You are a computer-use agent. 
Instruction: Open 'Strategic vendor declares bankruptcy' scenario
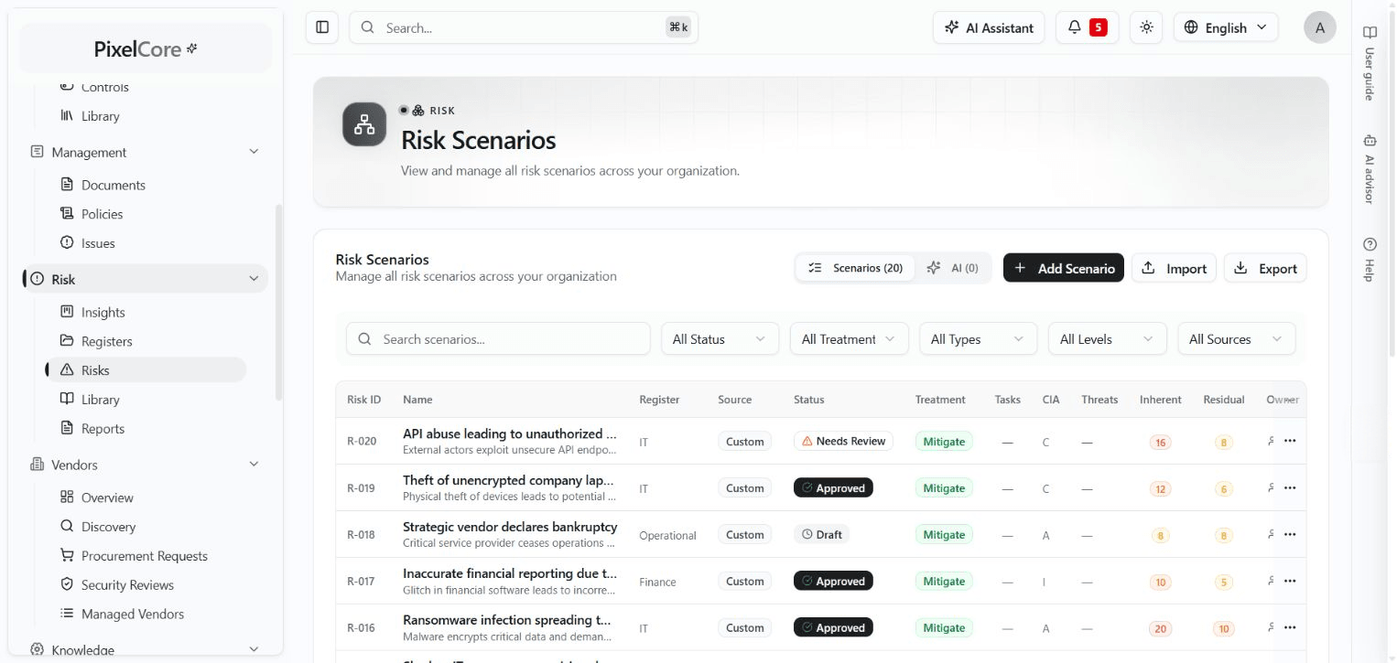point(510,527)
